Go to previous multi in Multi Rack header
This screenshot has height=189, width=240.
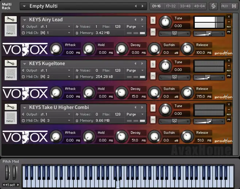136,6
